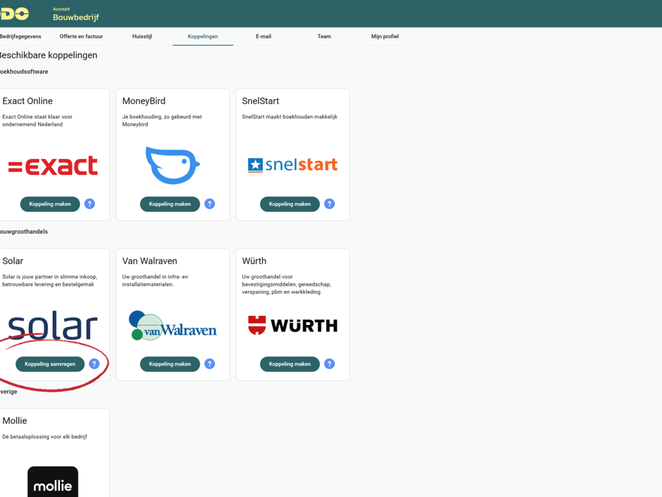Click the Mollie card title
The height and width of the screenshot is (497, 662).
(x=15, y=421)
